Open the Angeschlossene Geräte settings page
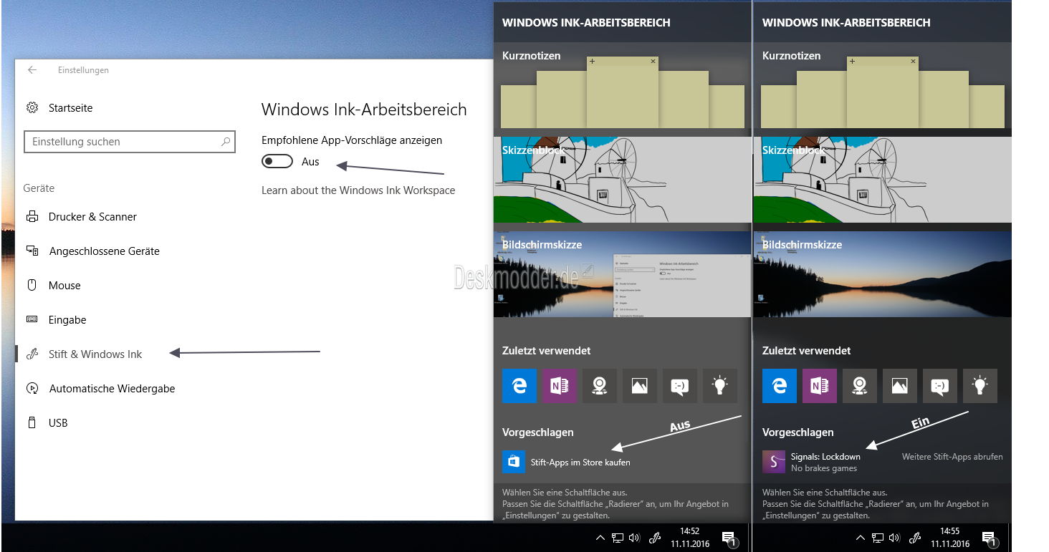 (x=92, y=251)
